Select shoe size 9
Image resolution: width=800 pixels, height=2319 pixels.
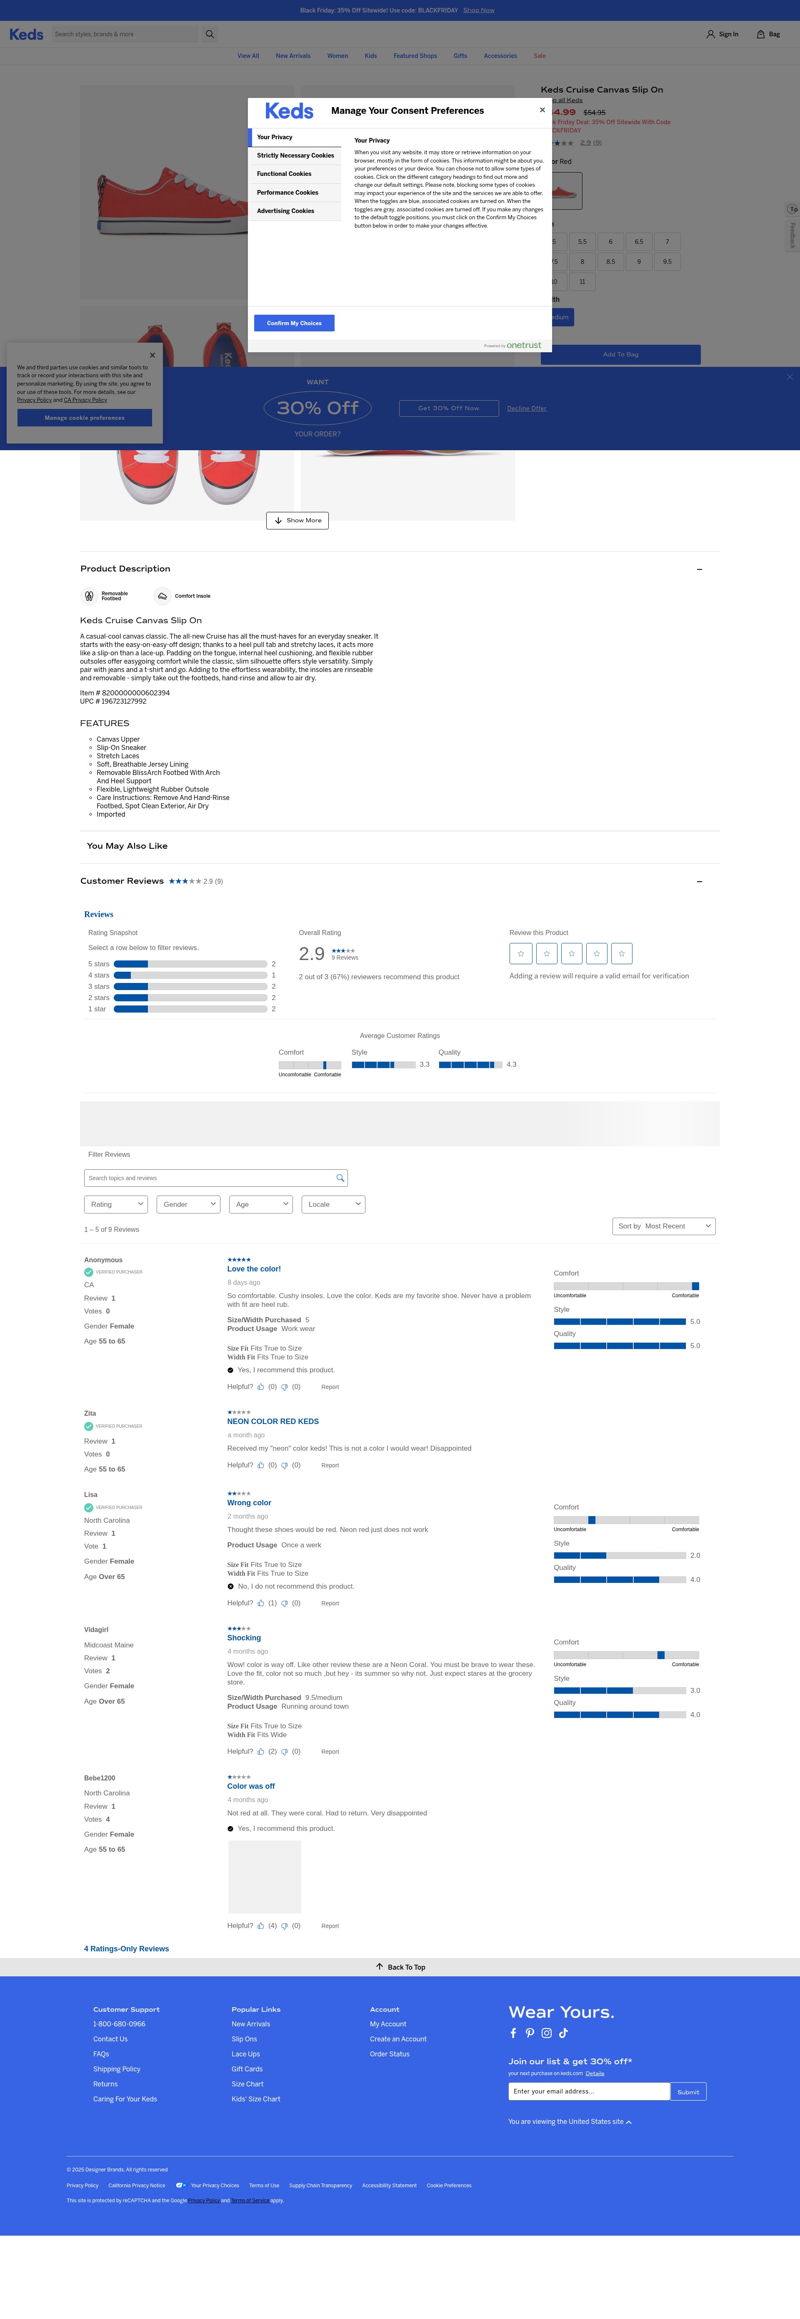(x=639, y=262)
